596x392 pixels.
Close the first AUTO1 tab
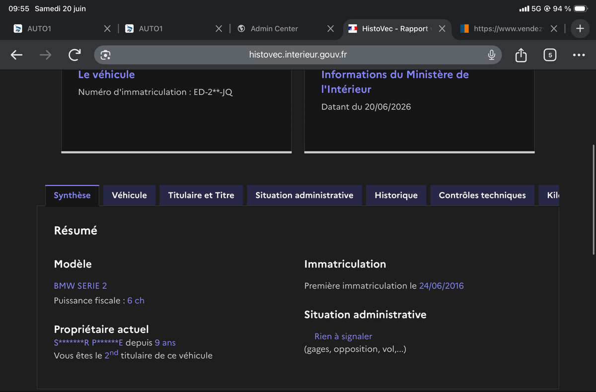[x=107, y=29]
